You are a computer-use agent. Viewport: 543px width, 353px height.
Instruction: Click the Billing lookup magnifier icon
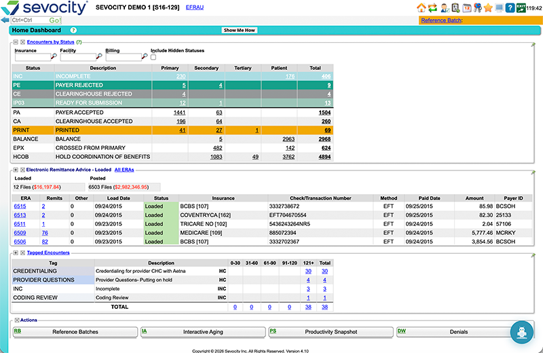[x=145, y=56]
